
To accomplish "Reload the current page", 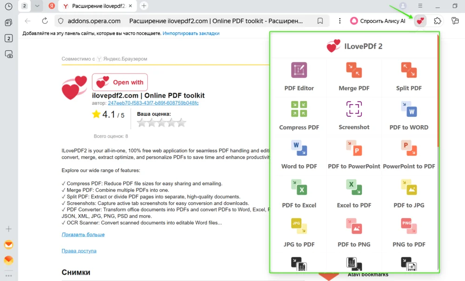I will coord(45,21).
